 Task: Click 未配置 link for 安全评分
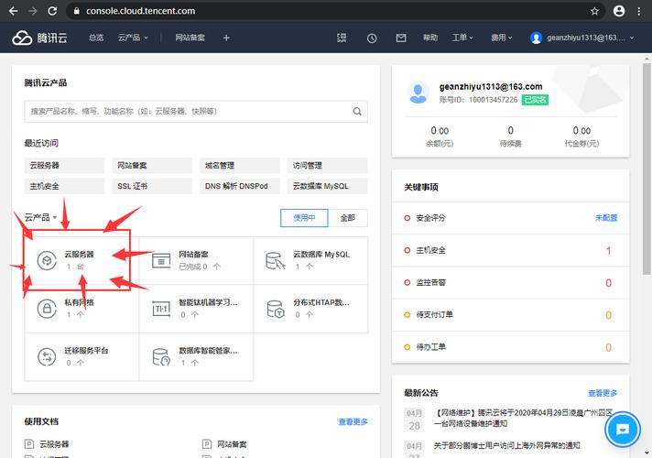[x=606, y=218]
